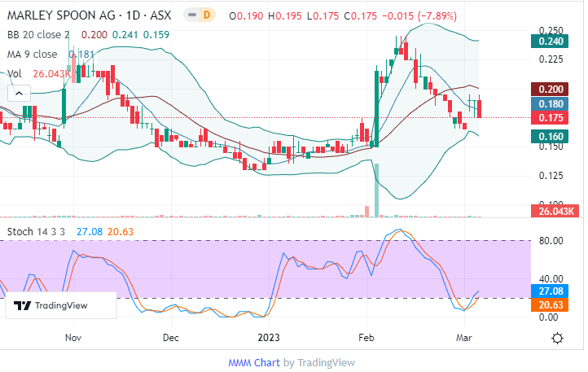588x372 pixels.
Task: Select the MA 9 close indicator legend
Action: [32, 55]
